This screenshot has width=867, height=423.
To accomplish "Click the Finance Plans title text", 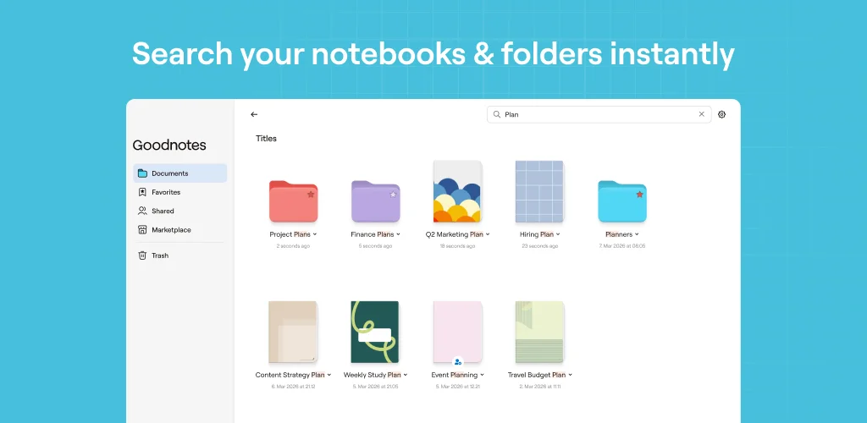I will click(x=373, y=234).
